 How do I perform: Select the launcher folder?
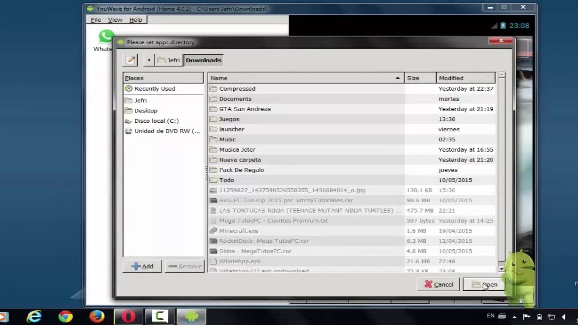click(352, 129)
